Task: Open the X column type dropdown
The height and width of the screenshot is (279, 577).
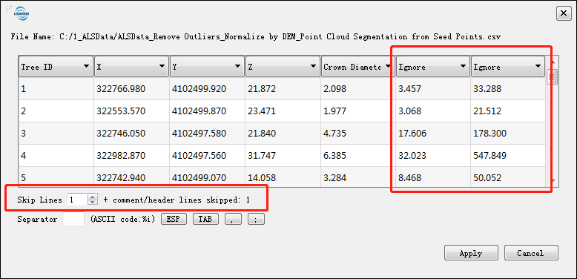Action: [131, 67]
